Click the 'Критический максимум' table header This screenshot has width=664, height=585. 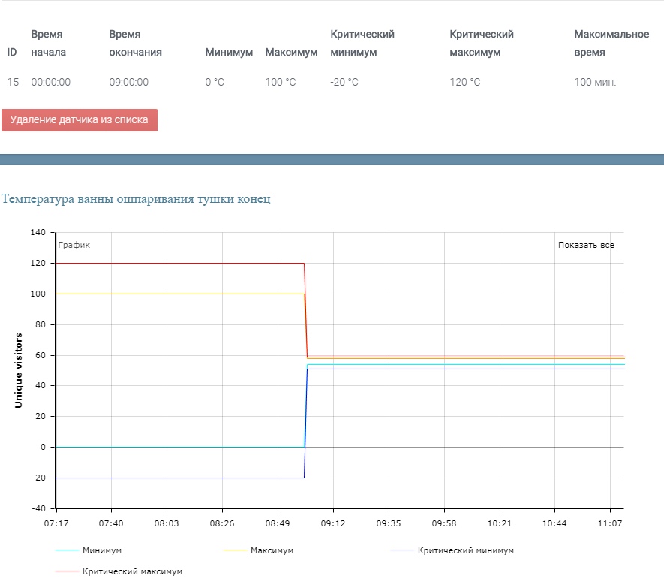[x=482, y=44]
